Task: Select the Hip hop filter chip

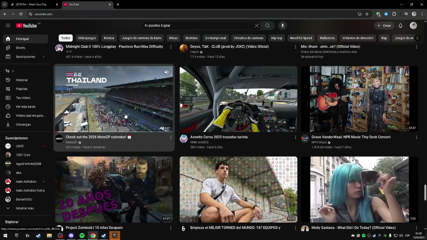Action: tap(277, 38)
